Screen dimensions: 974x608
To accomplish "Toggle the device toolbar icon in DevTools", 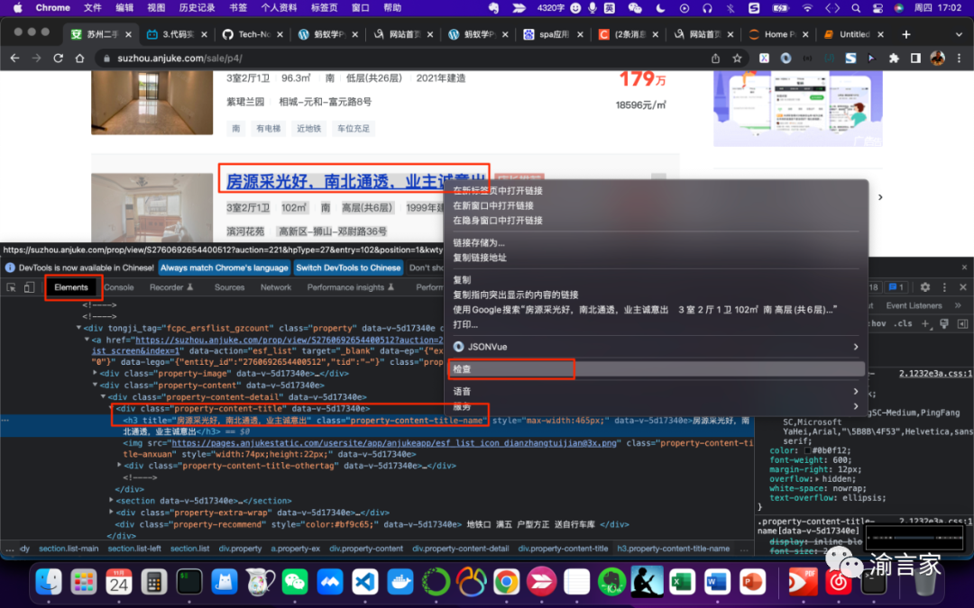I will click(29, 287).
